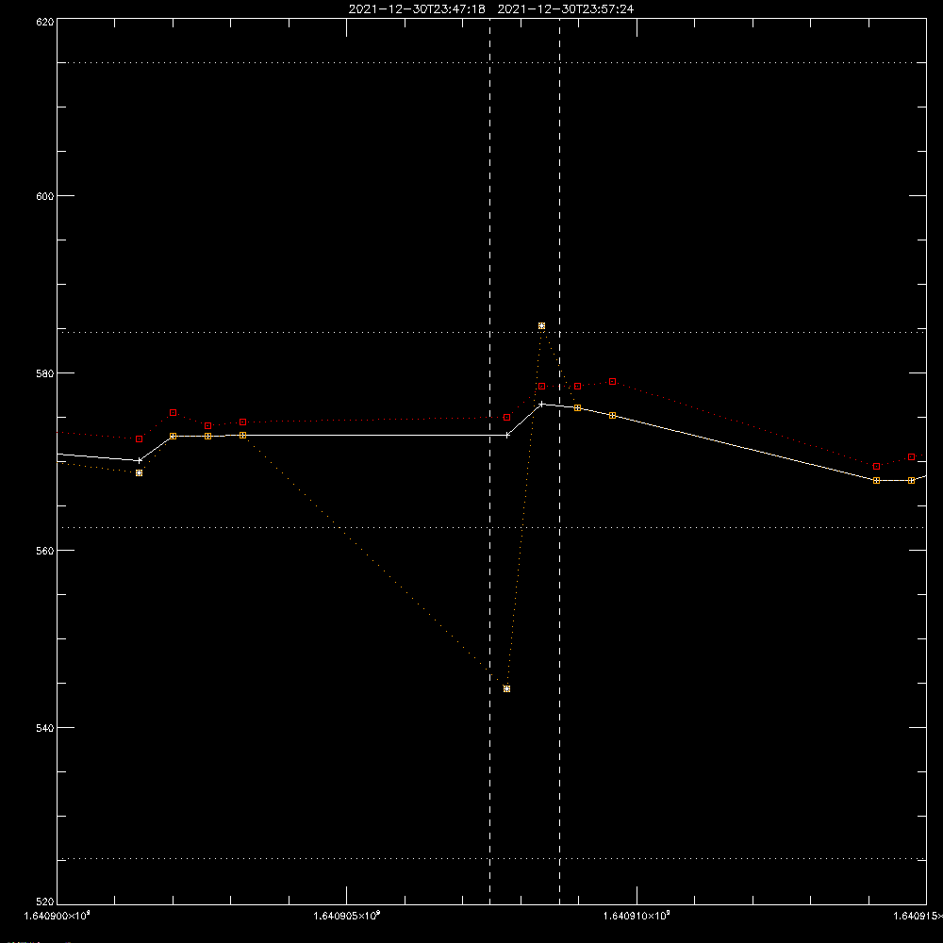The image size is (943, 943).
Task: Select the right vertical dashed time marker
Action: tap(560, 461)
